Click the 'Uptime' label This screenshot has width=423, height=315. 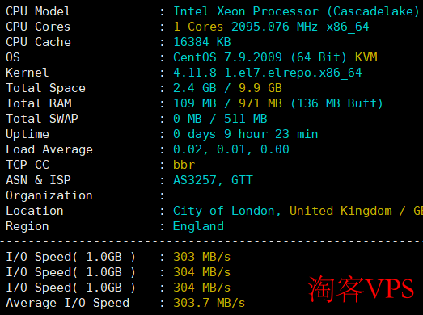(27, 134)
